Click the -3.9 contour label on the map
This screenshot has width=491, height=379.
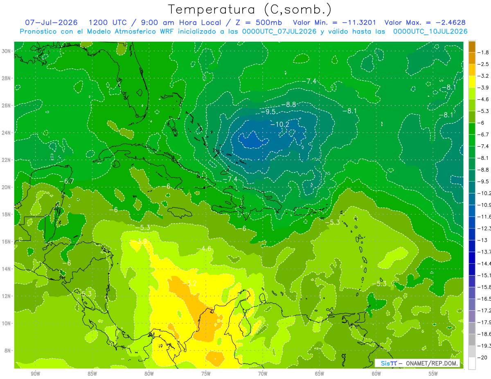140,242
